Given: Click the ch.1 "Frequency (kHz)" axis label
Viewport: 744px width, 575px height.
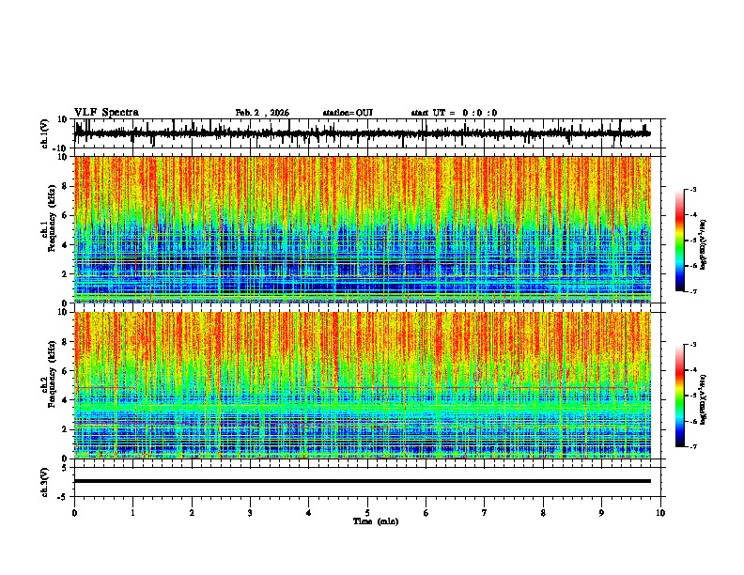Looking at the screenshot, I should pyautogui.click(x=52, y=218).
